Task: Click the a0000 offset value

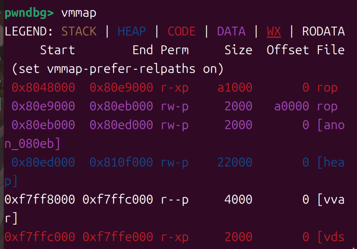Action: [291, 106]
